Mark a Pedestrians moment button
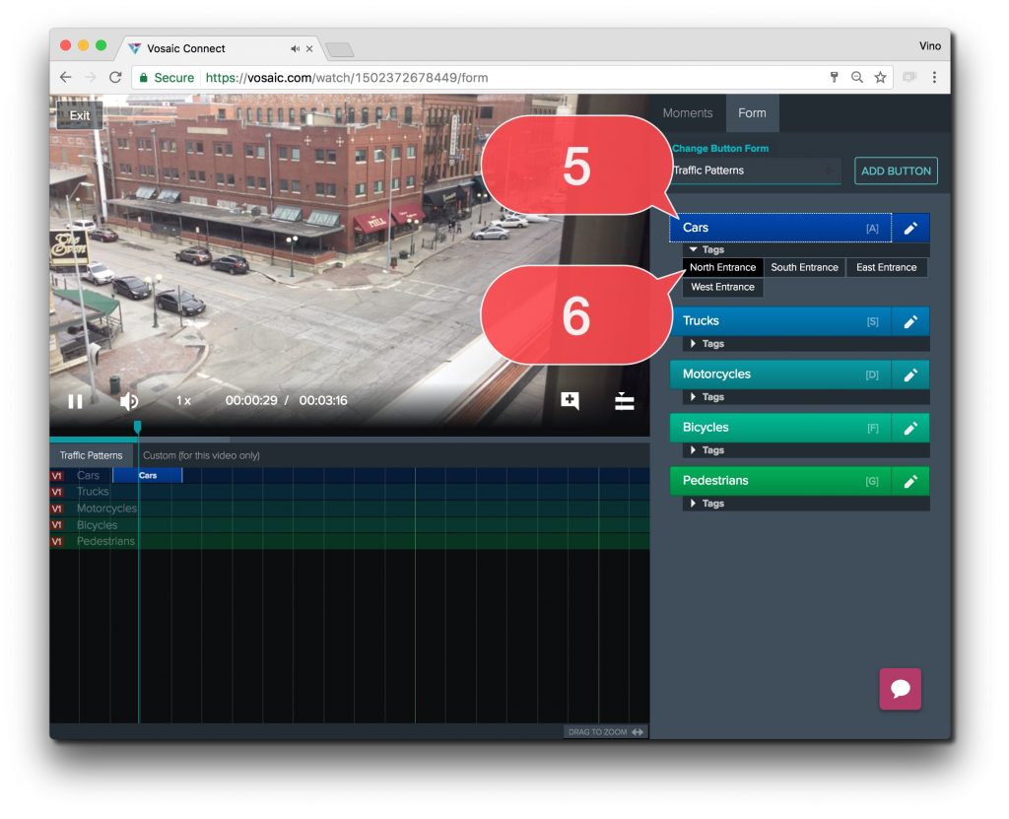The height and width of the screenshot is (819, 1009). pyautogui.click(x=780, y=482)
